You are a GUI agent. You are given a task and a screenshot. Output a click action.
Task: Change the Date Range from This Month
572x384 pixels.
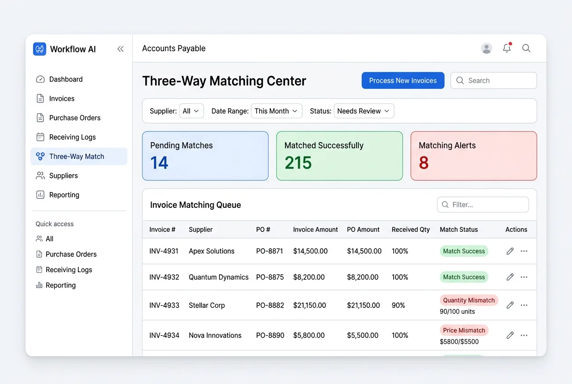(x=276, y=110)
